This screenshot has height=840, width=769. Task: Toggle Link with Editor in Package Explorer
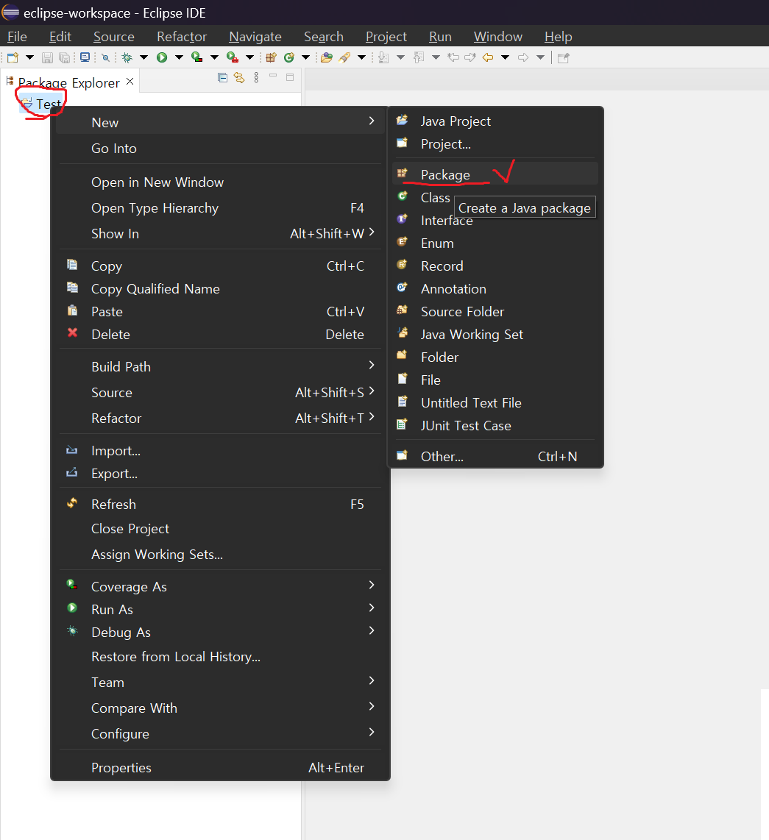point(239,78)
